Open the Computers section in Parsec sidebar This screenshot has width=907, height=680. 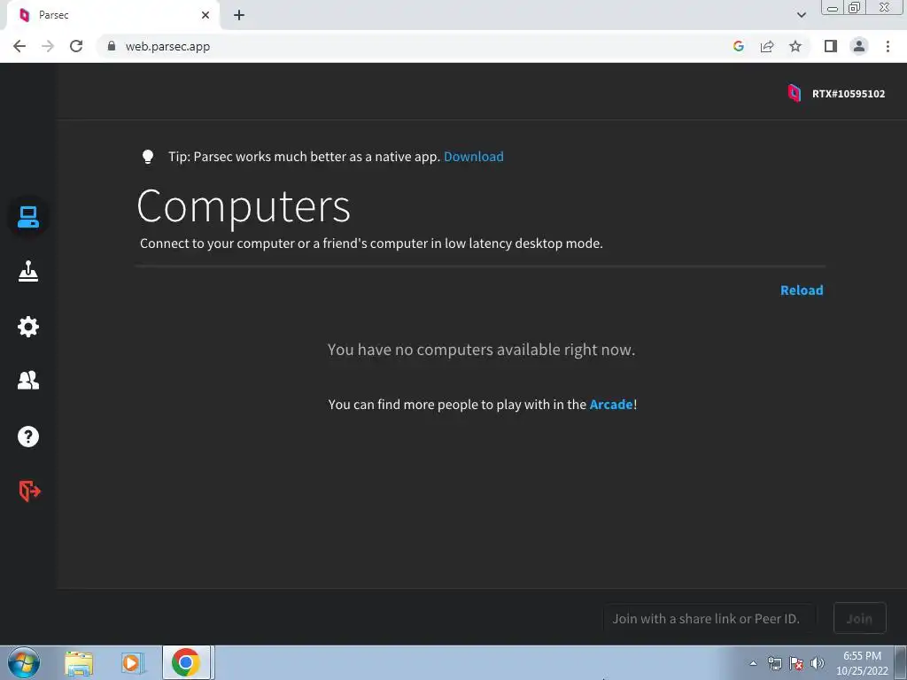tap(27, 217)
